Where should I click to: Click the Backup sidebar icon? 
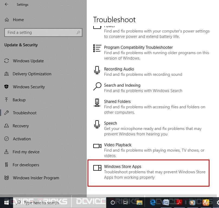pyautogui.click(x=7, y=100)
